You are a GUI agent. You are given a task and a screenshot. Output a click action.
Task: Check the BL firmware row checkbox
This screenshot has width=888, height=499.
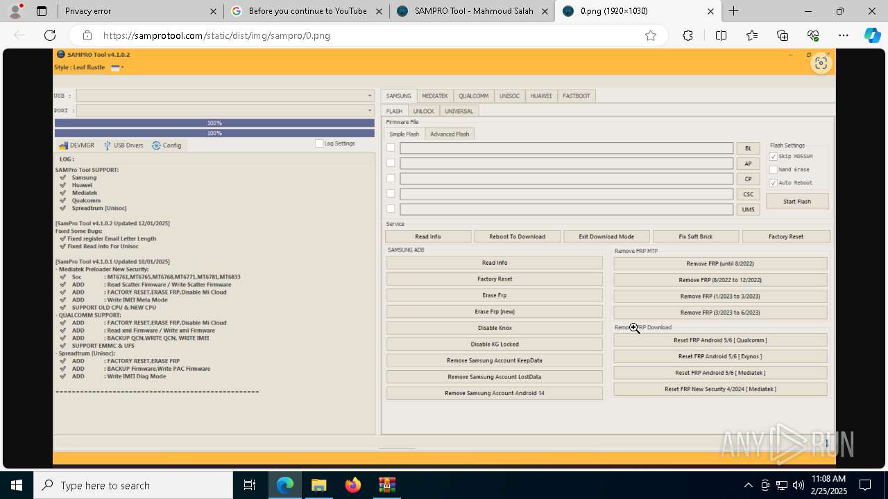(x=391, y=148)
